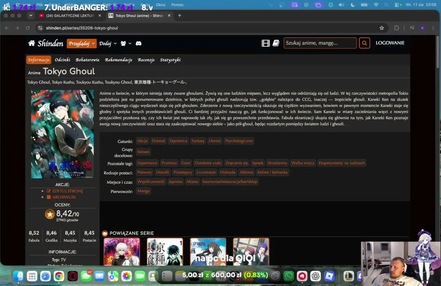Open ChatGPT from the dock
This screenshot has width=441, height=286.
tap(316, 276)
